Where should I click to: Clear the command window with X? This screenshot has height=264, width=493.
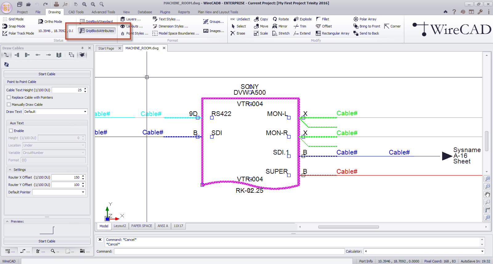coord(100,239)
